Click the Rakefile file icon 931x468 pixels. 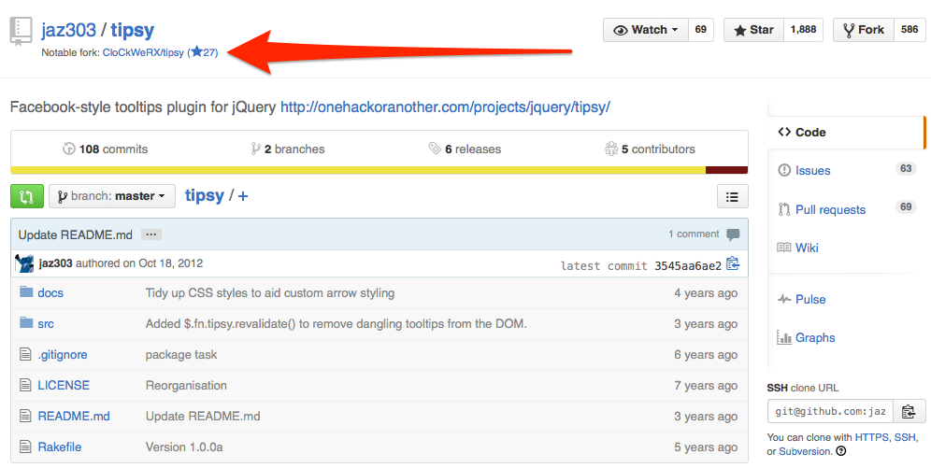(25, 447)
